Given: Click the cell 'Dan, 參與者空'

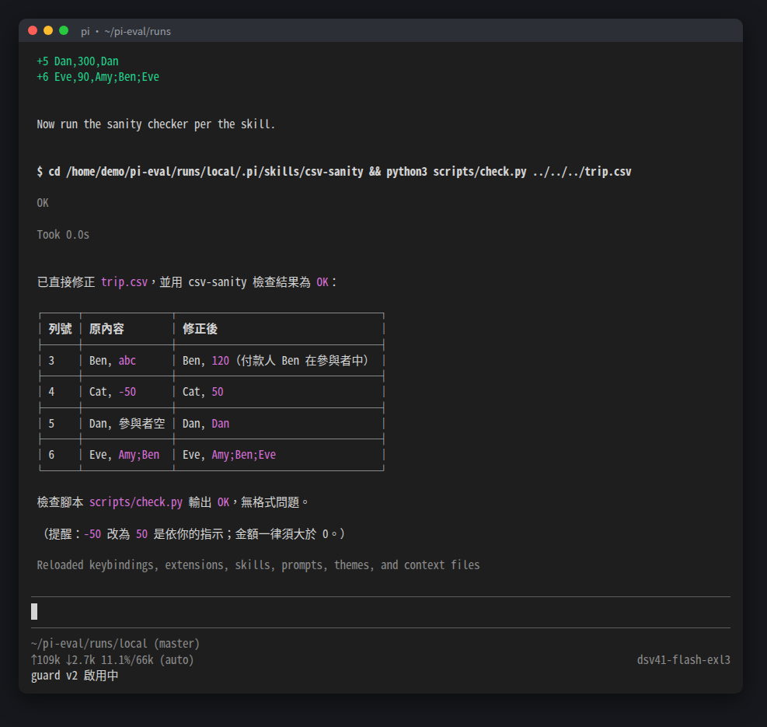Looking at the screenshot, I should (127, 424).
